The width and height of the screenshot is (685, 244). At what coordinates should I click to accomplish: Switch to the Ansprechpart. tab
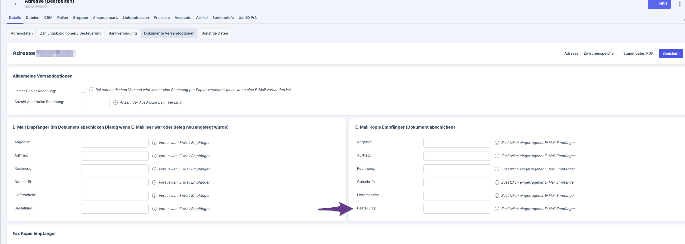click(105, 18)
